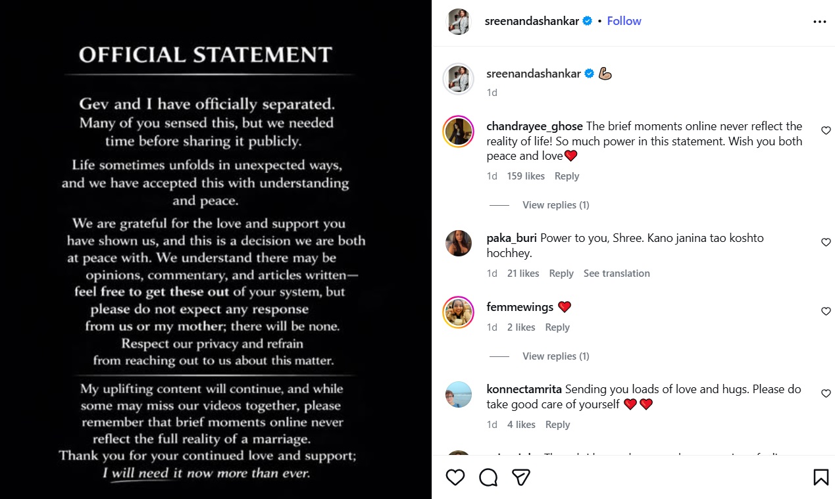Open chandrayee_ghose's profile avatar
The height and width of the screenshot is (499, 835).
[459, 131]
